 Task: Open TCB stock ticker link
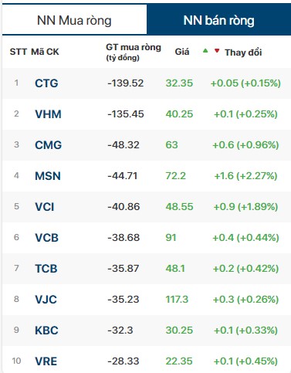click(46, 269)
